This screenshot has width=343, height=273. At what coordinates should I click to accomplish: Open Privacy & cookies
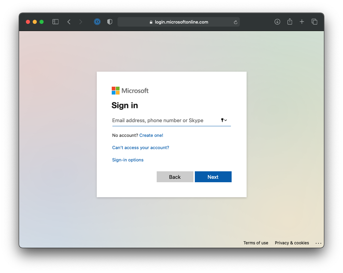tap(292, 243)
